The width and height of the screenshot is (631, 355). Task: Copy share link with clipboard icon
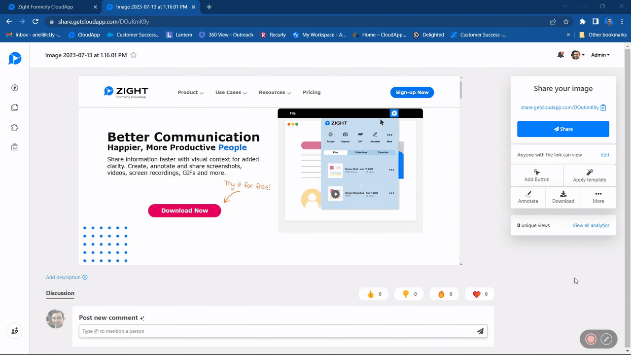(x=603, y=107)
